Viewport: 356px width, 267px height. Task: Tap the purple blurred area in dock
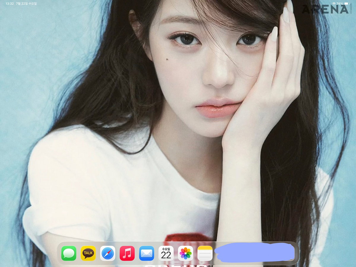tap(255, 252)
